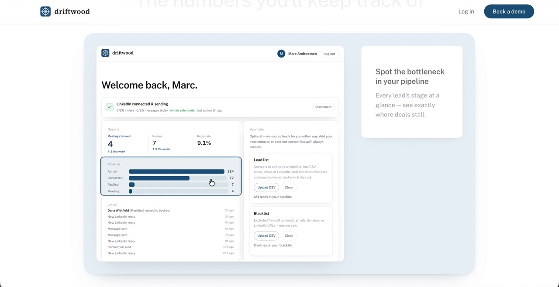Click the Active pipeline bar
Image resolution: width=559 pixels, height=287 pixels.
[x=176, y=171]
